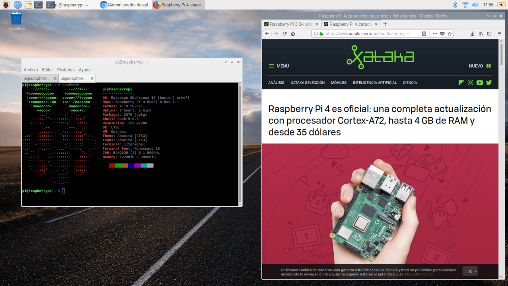Toggle Bluetooth from the system tray

pos(455,5)
